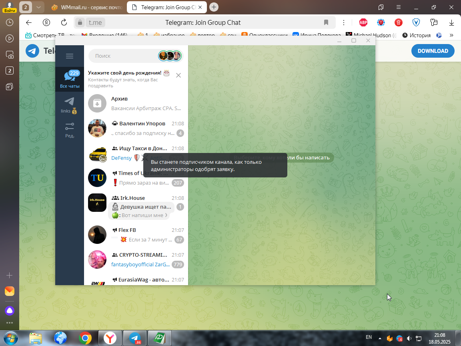Viewport: 461px width, 346px height.
Task: Click the 'Ред.' edit folders button
Action: (x=70, y=130)
